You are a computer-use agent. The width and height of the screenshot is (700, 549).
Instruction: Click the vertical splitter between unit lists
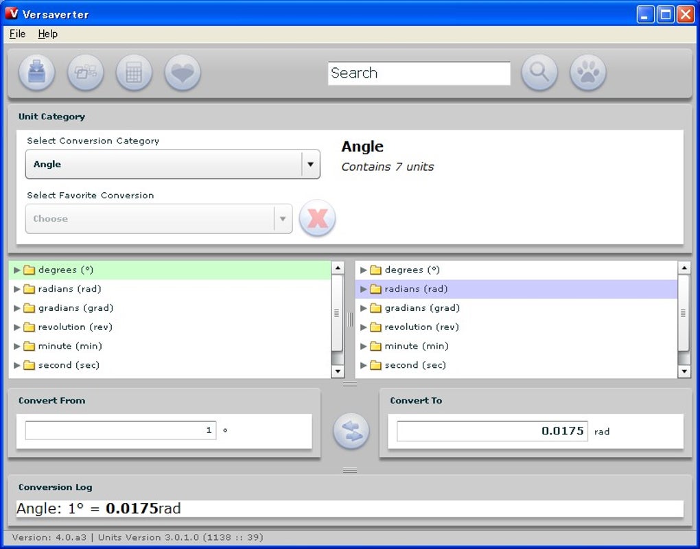(x=349, y=320)
